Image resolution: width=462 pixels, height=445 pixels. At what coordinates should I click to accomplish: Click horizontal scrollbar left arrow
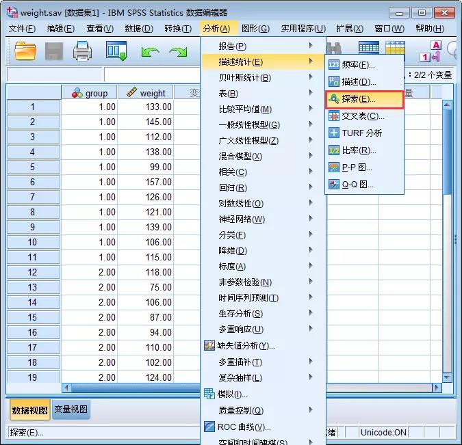[x=66, y=388]
